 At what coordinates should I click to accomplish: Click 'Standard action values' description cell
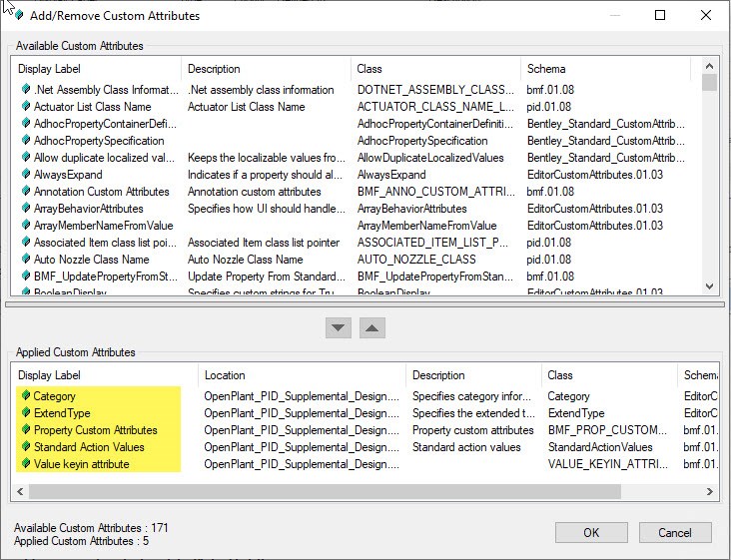click(466, 447)
